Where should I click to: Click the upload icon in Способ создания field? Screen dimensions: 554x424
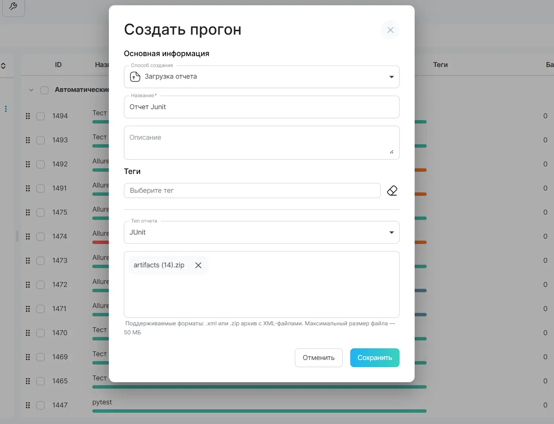[x=134, y=76]
